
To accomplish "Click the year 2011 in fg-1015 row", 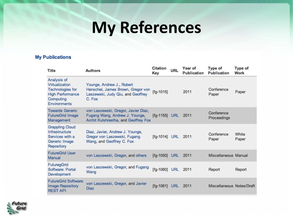I will pos(187,92).
